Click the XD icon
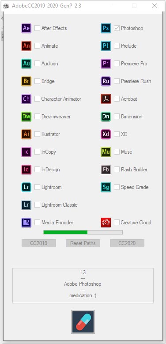Screen dimensions: 166x344 (x=106, y=134)
